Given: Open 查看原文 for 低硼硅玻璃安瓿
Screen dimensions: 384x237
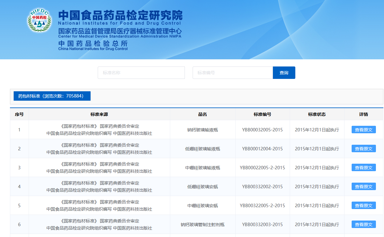Looking at the screenshot, I should coord(363,187).
